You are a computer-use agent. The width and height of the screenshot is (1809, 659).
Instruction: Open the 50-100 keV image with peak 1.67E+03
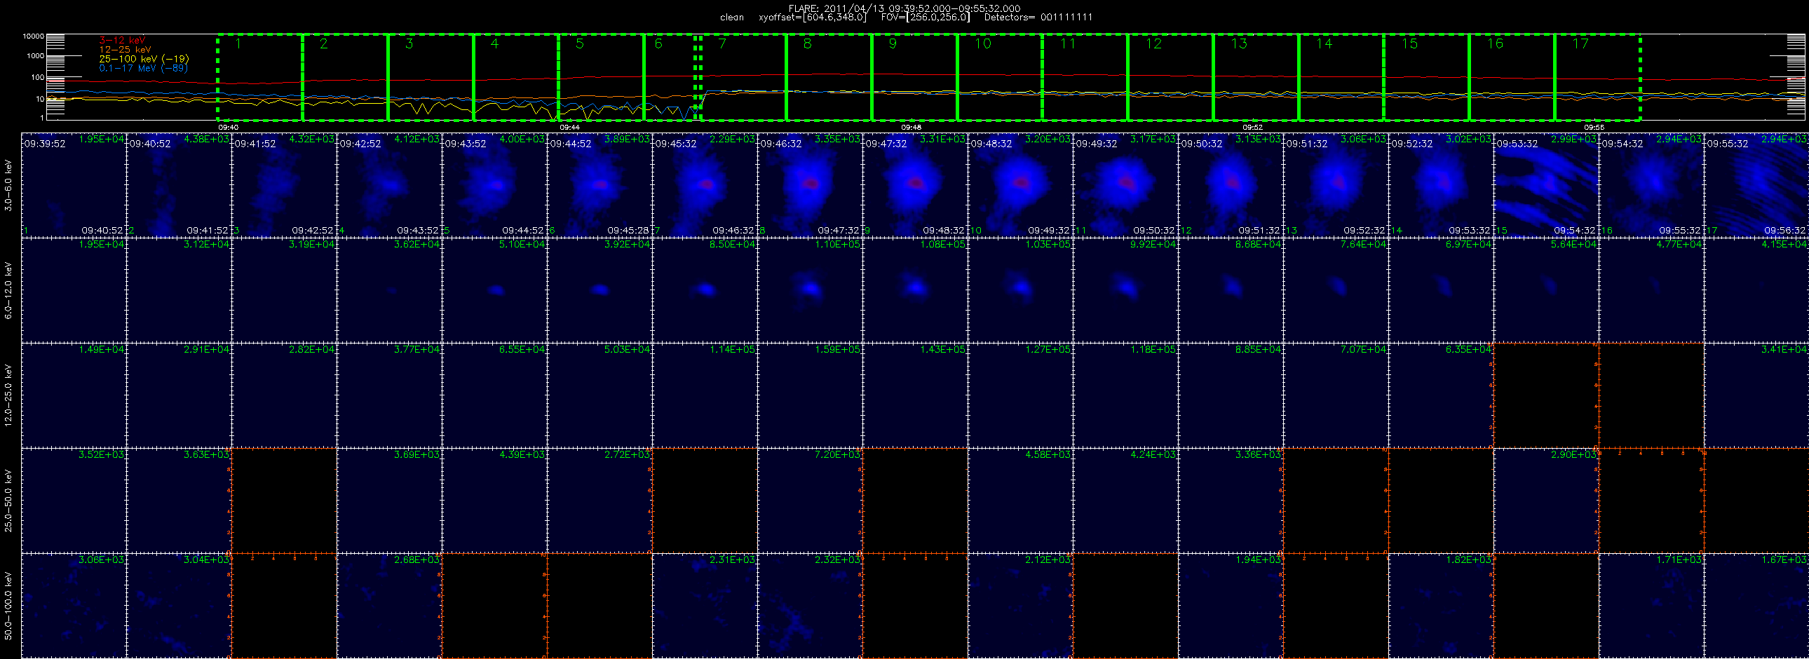[x=1756, y=606]
